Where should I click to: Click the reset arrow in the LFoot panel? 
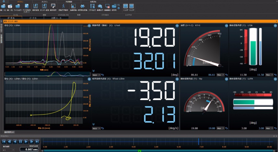103,75
